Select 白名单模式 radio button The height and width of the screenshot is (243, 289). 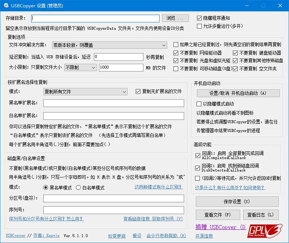tap(78, 188)
